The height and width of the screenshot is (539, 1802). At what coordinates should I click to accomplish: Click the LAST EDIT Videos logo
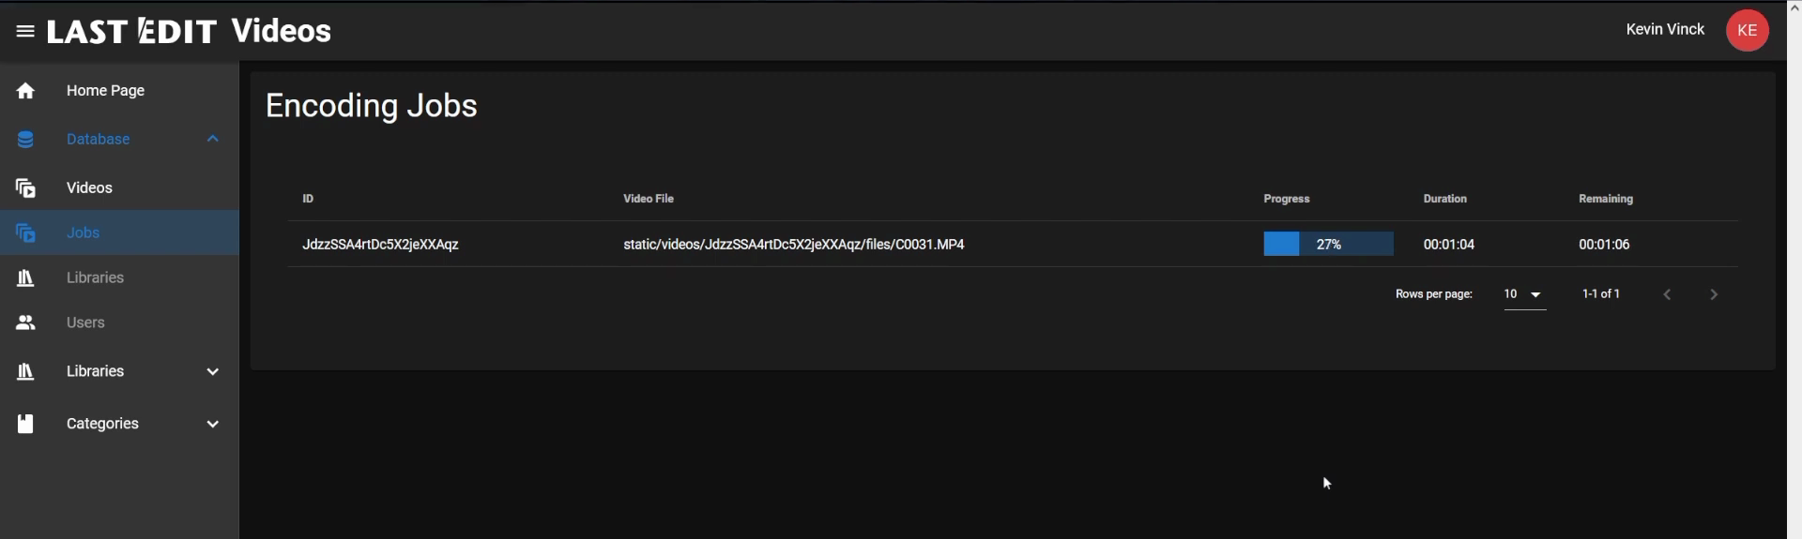point(189,31)
